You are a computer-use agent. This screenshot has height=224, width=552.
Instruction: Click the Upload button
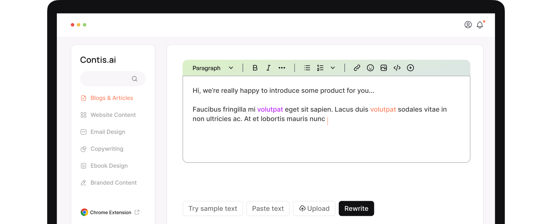point(314,209)
